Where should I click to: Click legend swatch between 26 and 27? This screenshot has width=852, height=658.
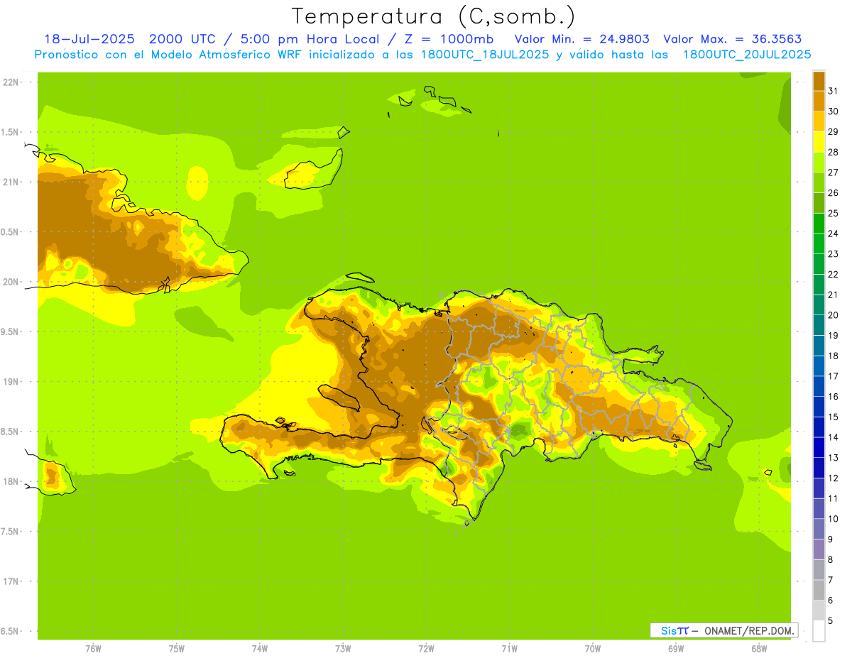click(819, 182)
